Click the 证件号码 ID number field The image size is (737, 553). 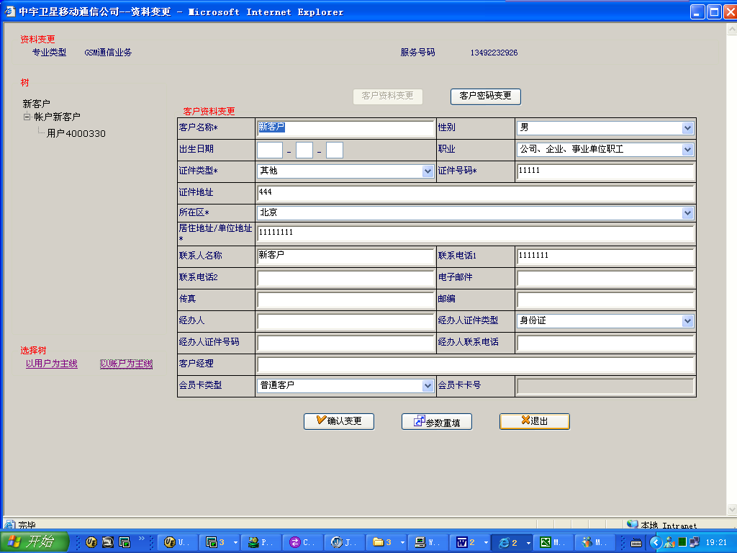click(x=605, y=171)
